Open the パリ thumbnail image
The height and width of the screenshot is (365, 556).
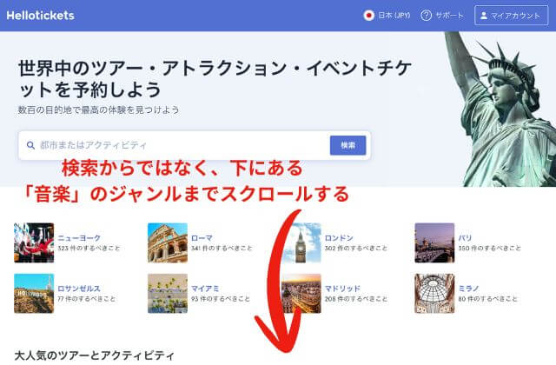434,243
